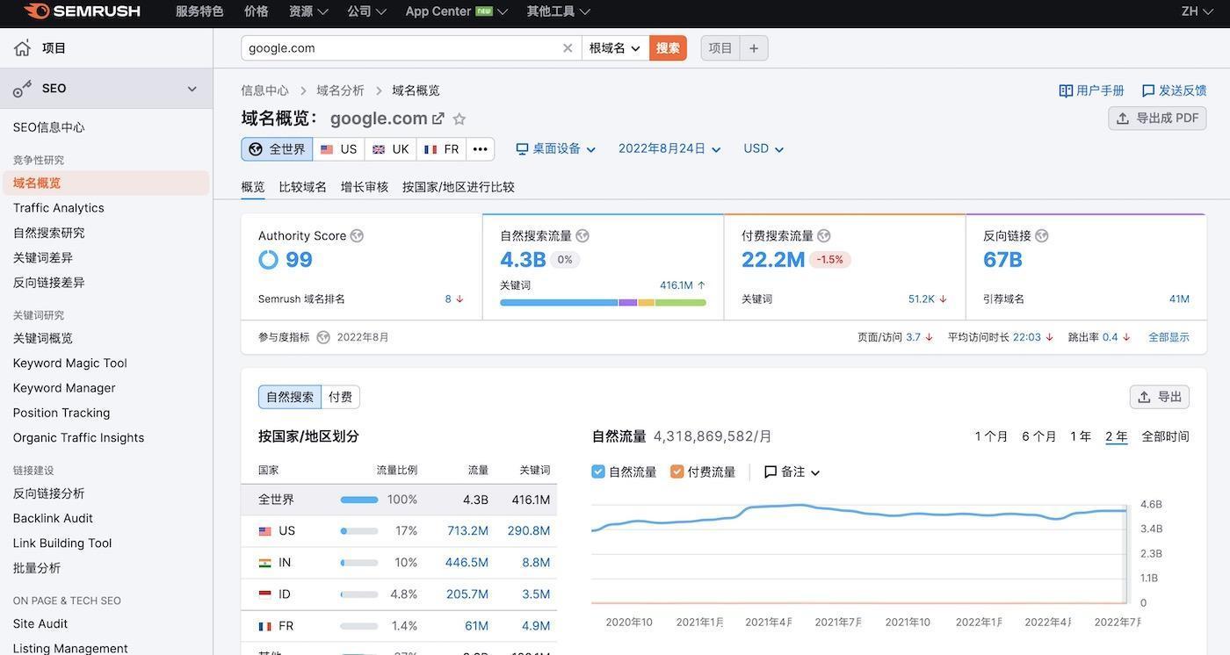Open Traffic Analytics in sidebar
This screenshot has width=1230, height=655.
click(59, 208)
